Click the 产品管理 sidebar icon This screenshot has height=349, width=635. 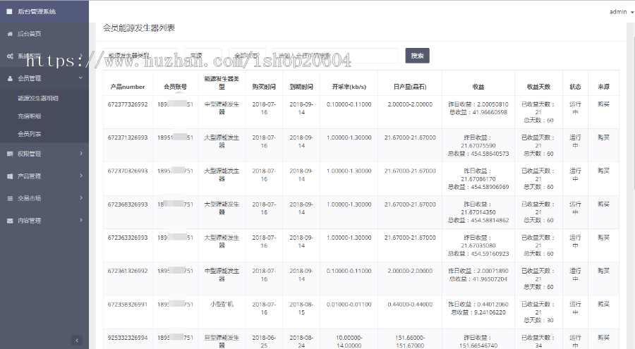coord(10,176)
